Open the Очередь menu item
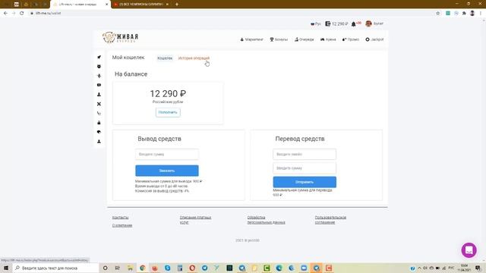 point(304,39)
